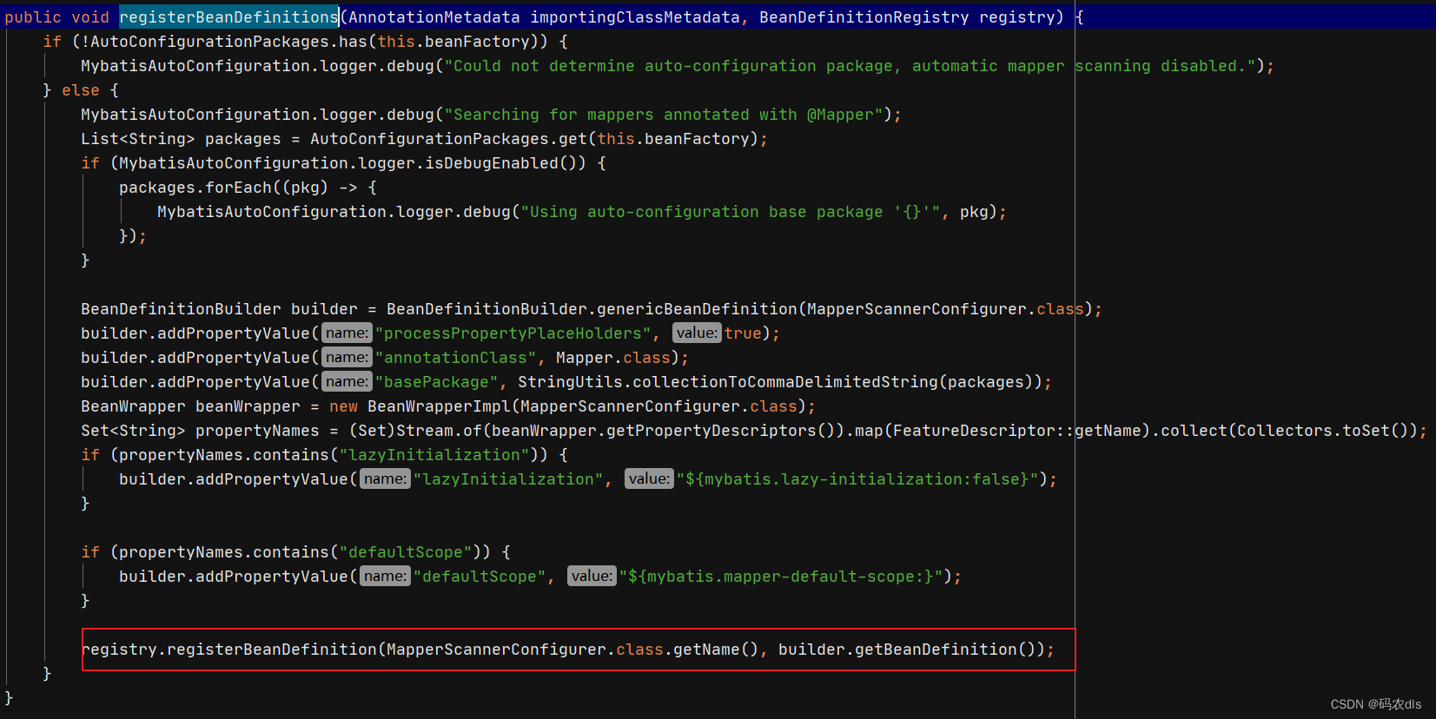Click Collectors.toSet() call
1436x719 pixels.
pos(1322,431)
